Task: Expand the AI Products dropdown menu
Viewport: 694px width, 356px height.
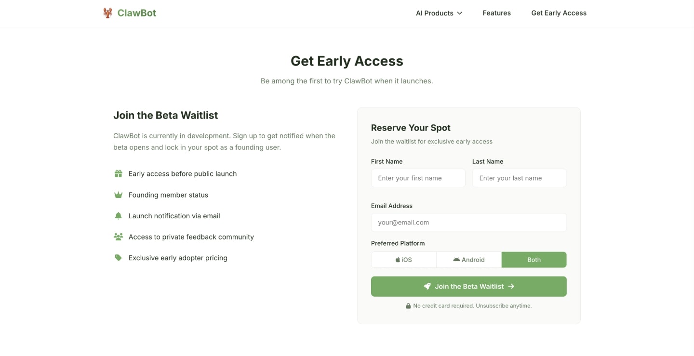Action: coord(435,13)
